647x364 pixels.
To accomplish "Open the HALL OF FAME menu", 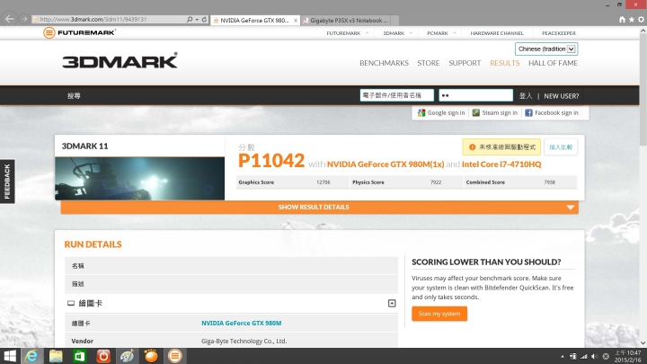I will click(553, 63).
